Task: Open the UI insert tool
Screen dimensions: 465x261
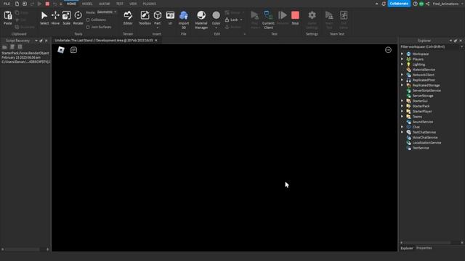Action: (170, 18)
